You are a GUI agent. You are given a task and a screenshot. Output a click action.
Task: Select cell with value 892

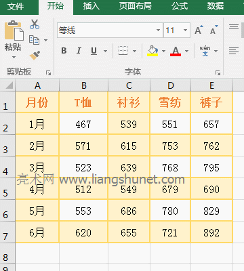(211, 232)
